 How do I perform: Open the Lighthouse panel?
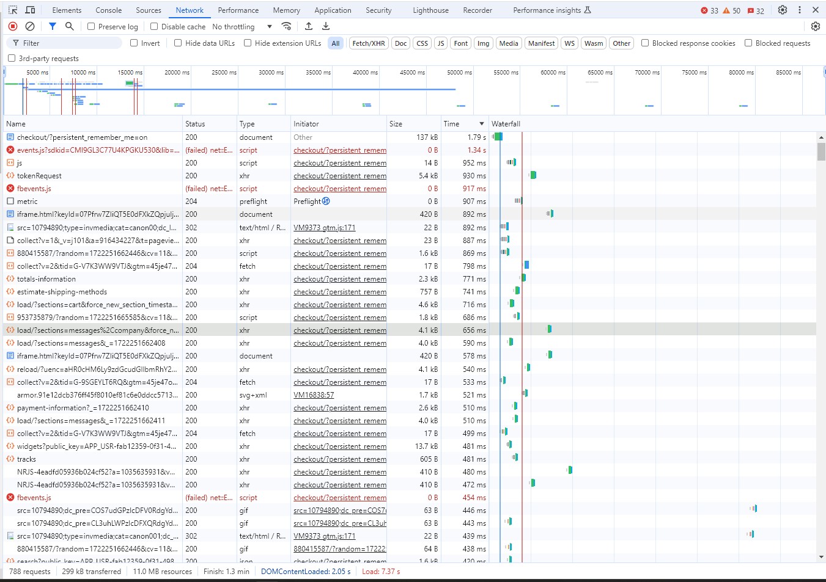coord(430,10)
